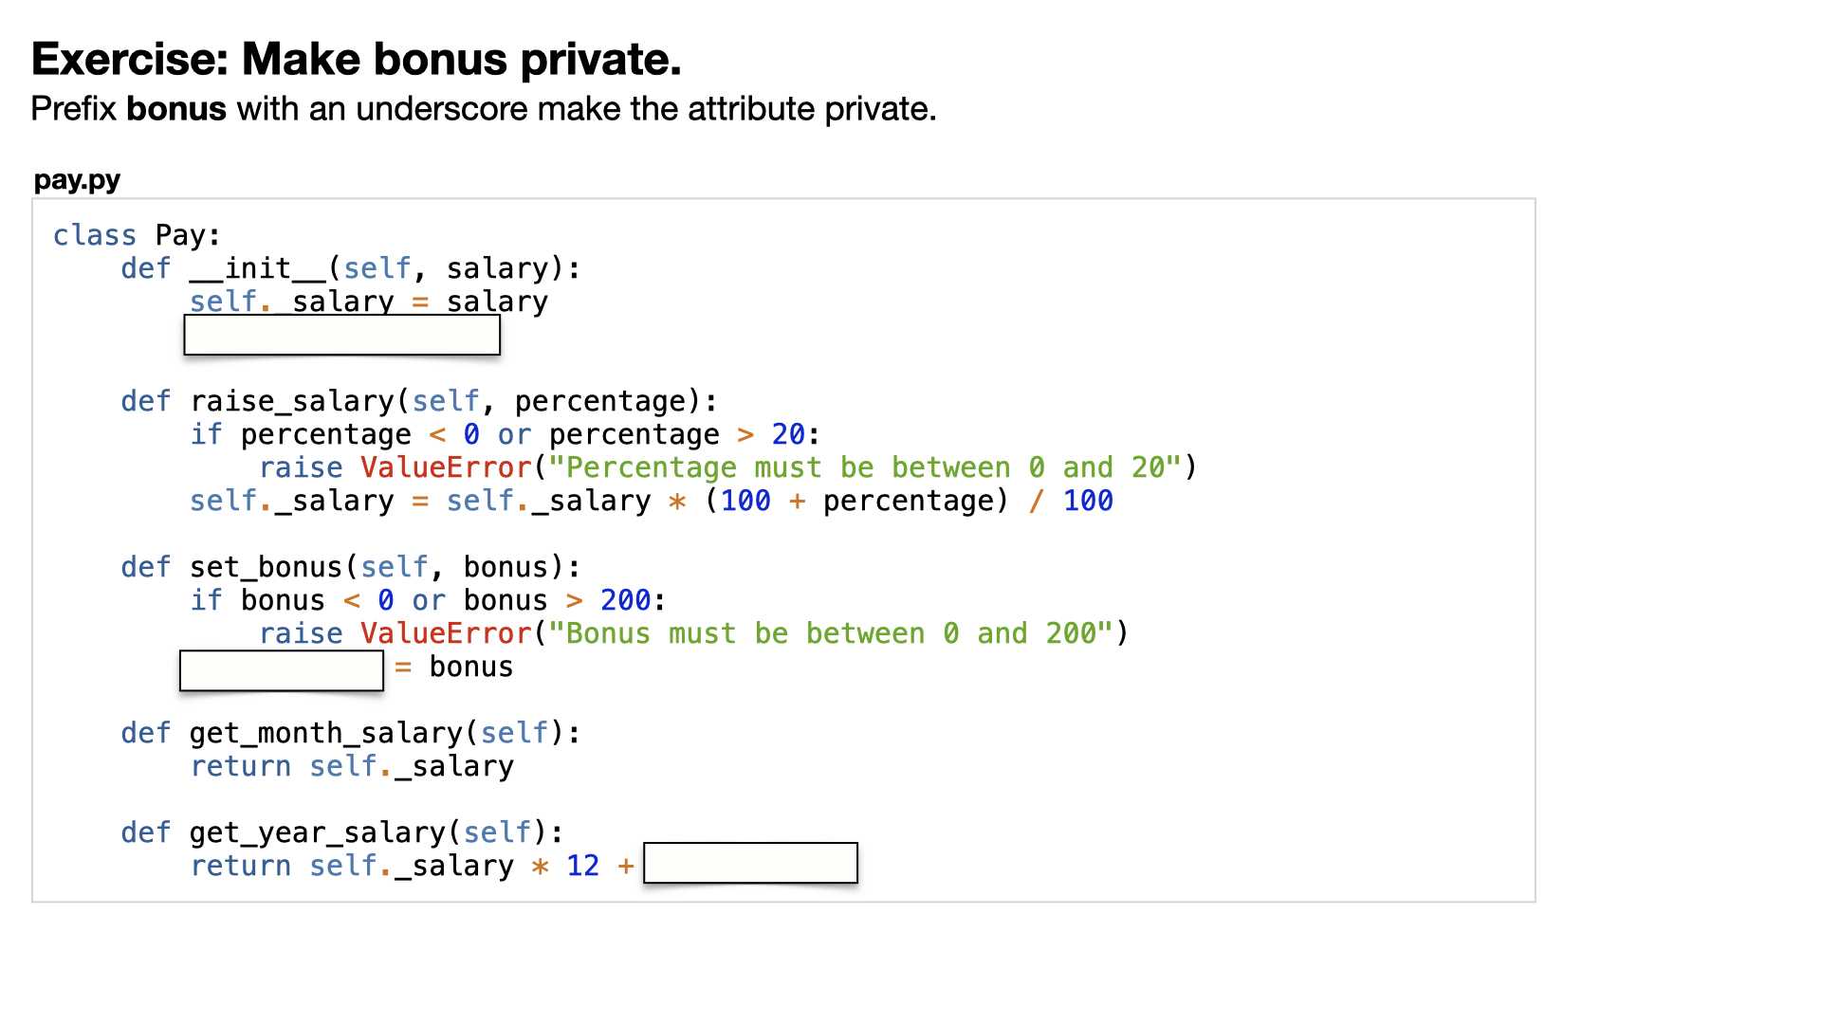
Task: Click ValueError in the raise_salary method
Action: (445, 467)
